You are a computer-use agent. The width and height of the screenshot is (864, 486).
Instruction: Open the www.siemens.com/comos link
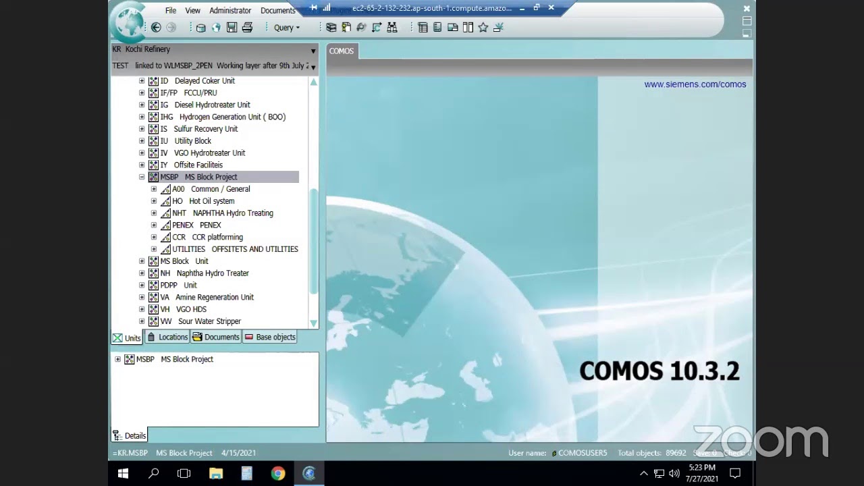click(x=695, y=84)
